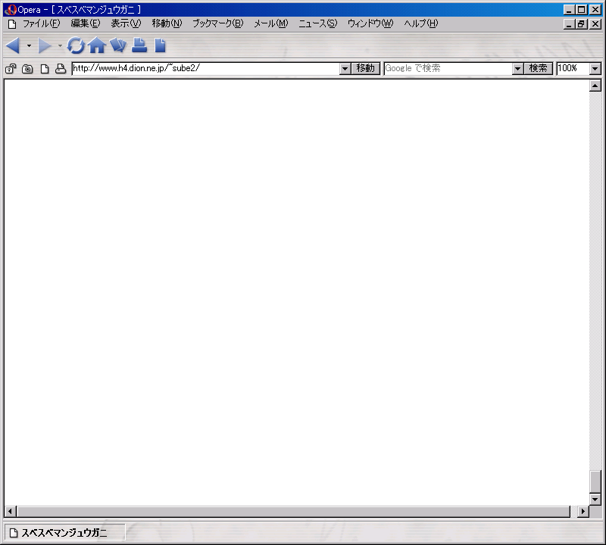
Task: Open the Forward history dropdown arrow
Action: click(x=60, y=46)
